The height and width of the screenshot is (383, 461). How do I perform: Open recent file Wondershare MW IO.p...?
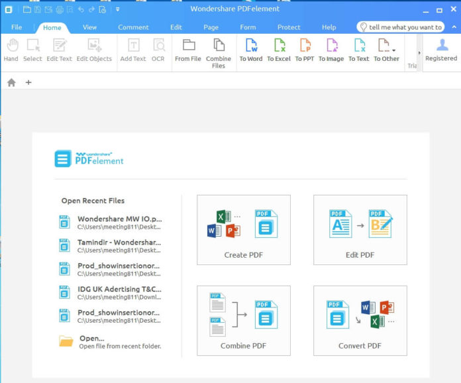111,223
